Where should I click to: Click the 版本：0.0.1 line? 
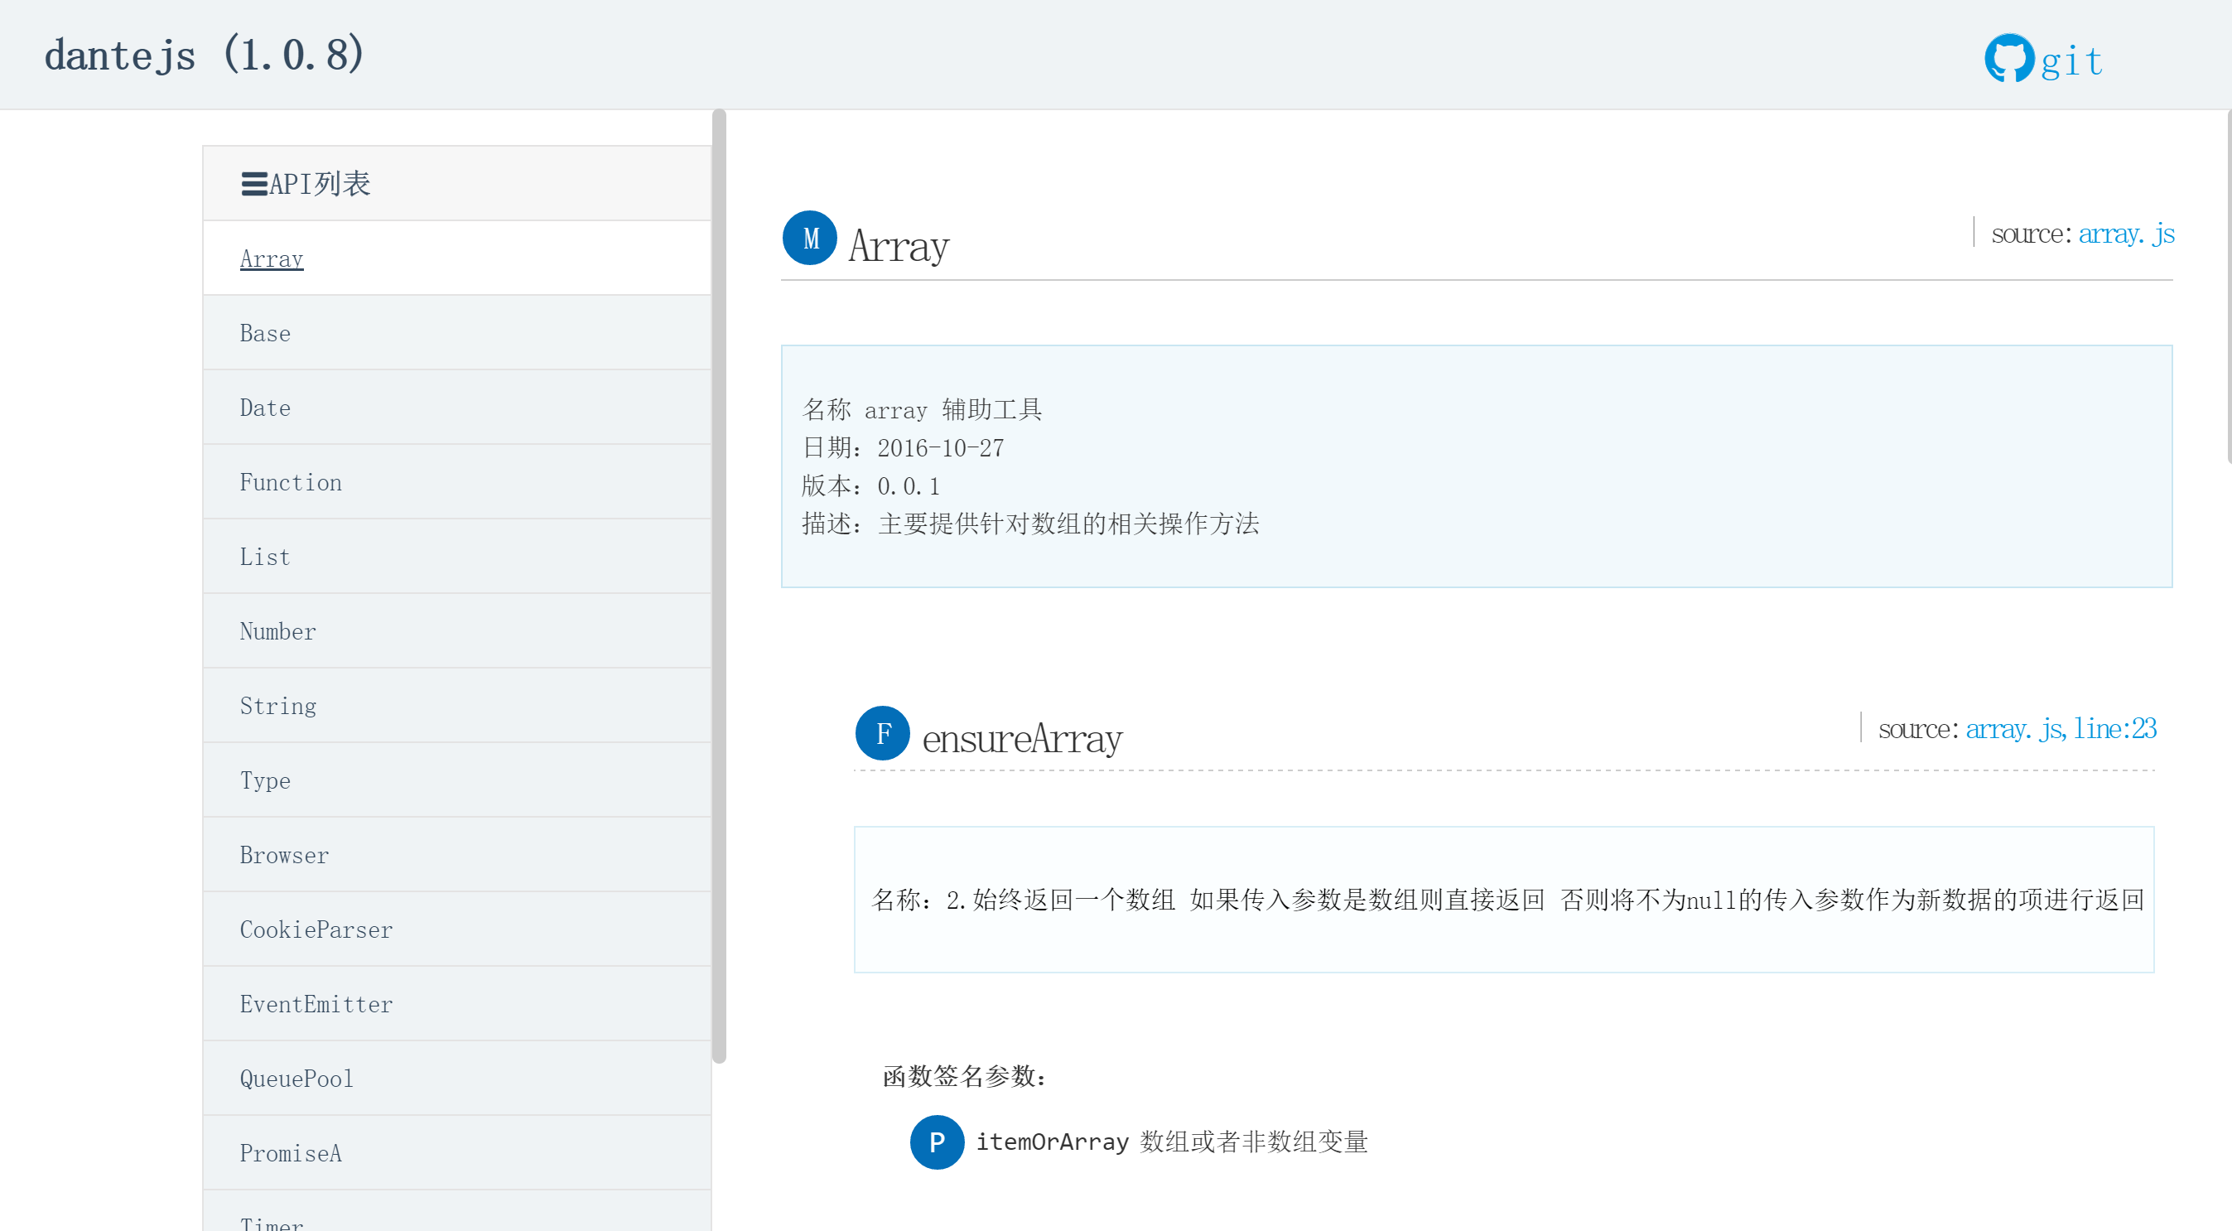[x=870, y=486]
